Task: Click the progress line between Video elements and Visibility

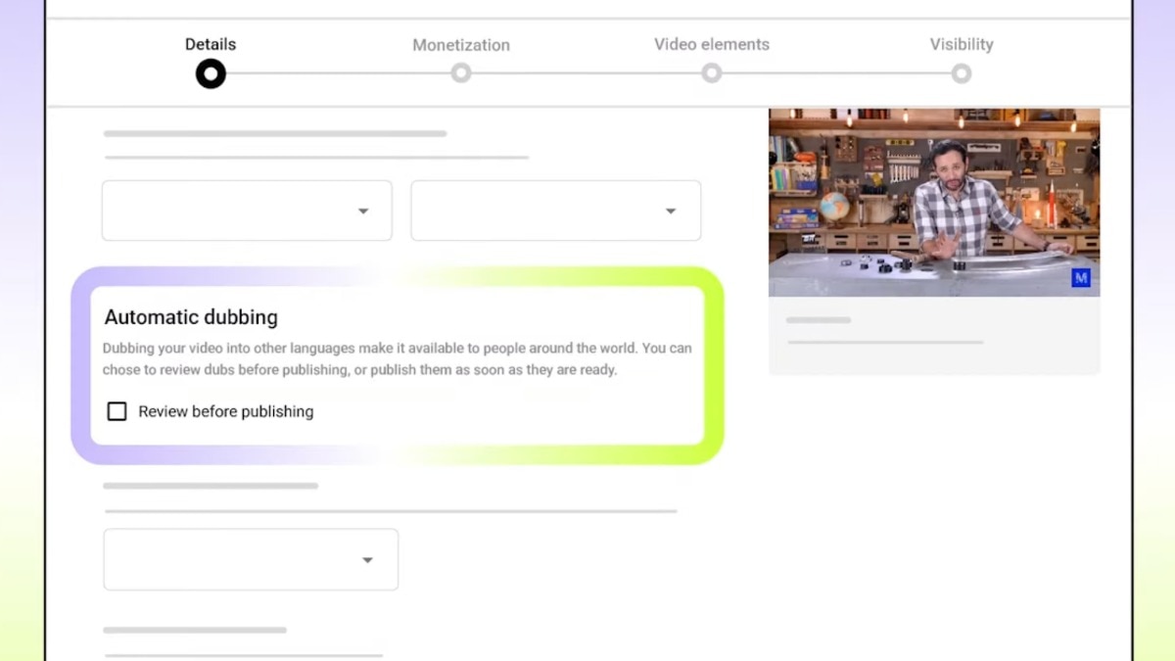Action: tap(837, 73)
